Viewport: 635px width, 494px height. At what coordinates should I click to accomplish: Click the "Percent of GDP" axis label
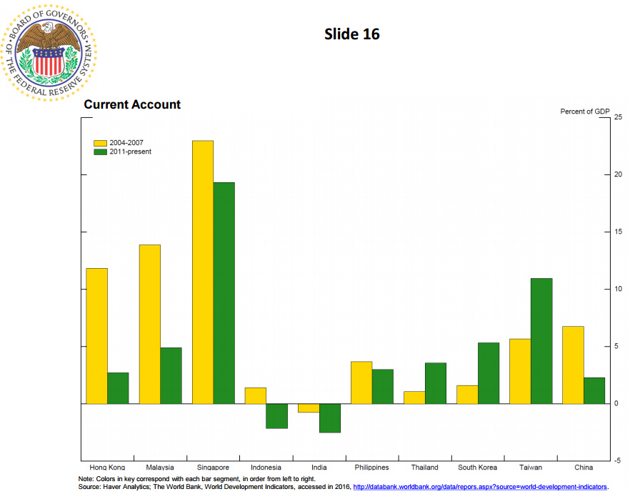click(584, 112)
